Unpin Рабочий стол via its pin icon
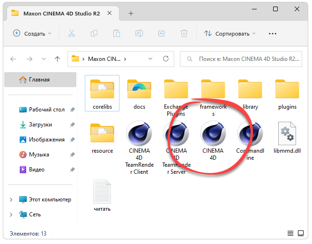This screenshot has width=312, height=244. [72, 110]
